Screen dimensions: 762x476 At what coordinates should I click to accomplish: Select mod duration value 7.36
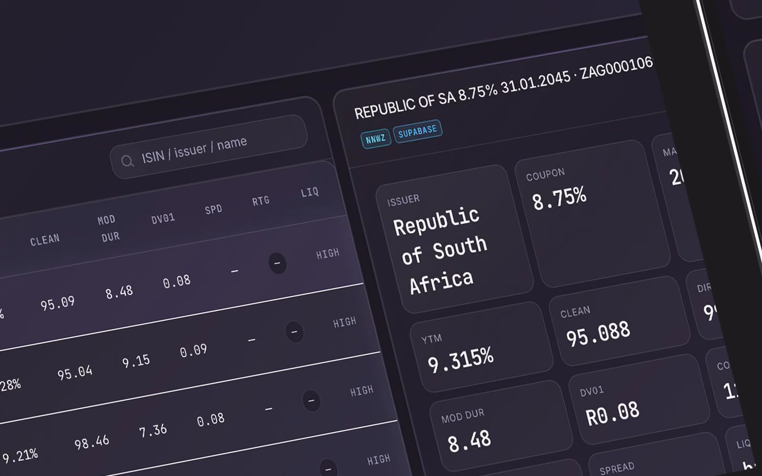pyautogui.click(x=153, y=431)
